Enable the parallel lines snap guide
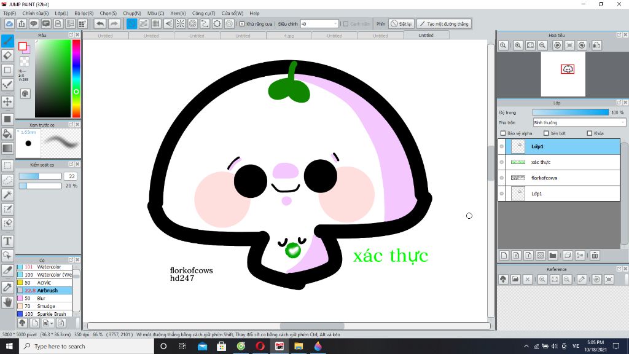 (144, 24)
